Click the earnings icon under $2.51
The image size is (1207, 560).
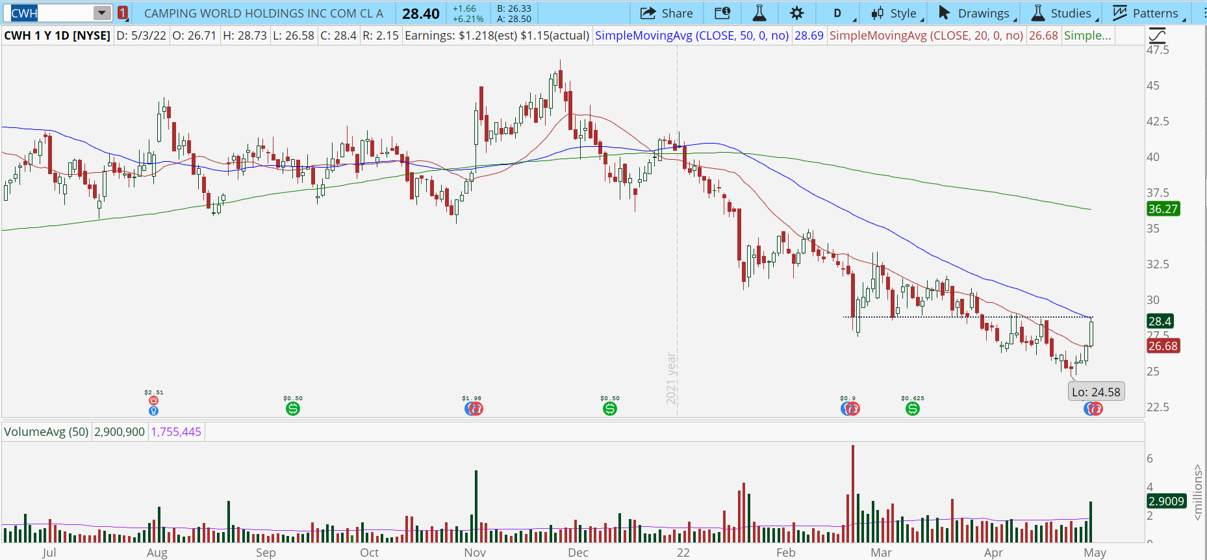point(154,401)
